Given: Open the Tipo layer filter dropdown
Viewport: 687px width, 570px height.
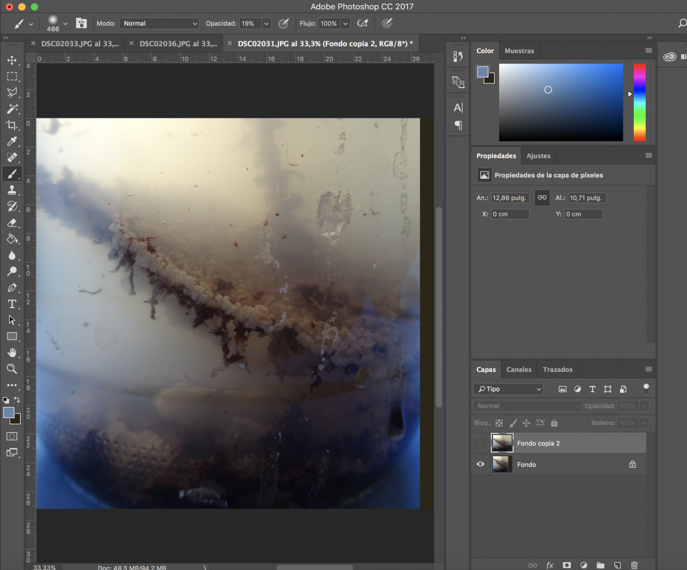Looking at the screenshot, I should pos(508,389).
